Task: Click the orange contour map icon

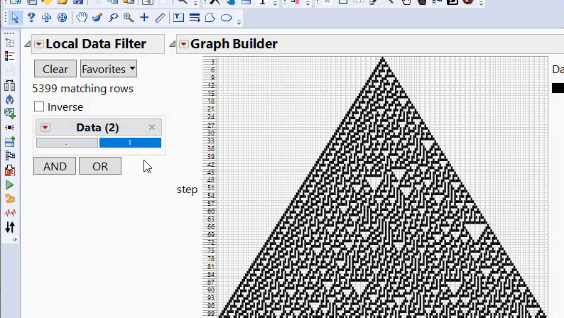Action: (x=10, y=199)
